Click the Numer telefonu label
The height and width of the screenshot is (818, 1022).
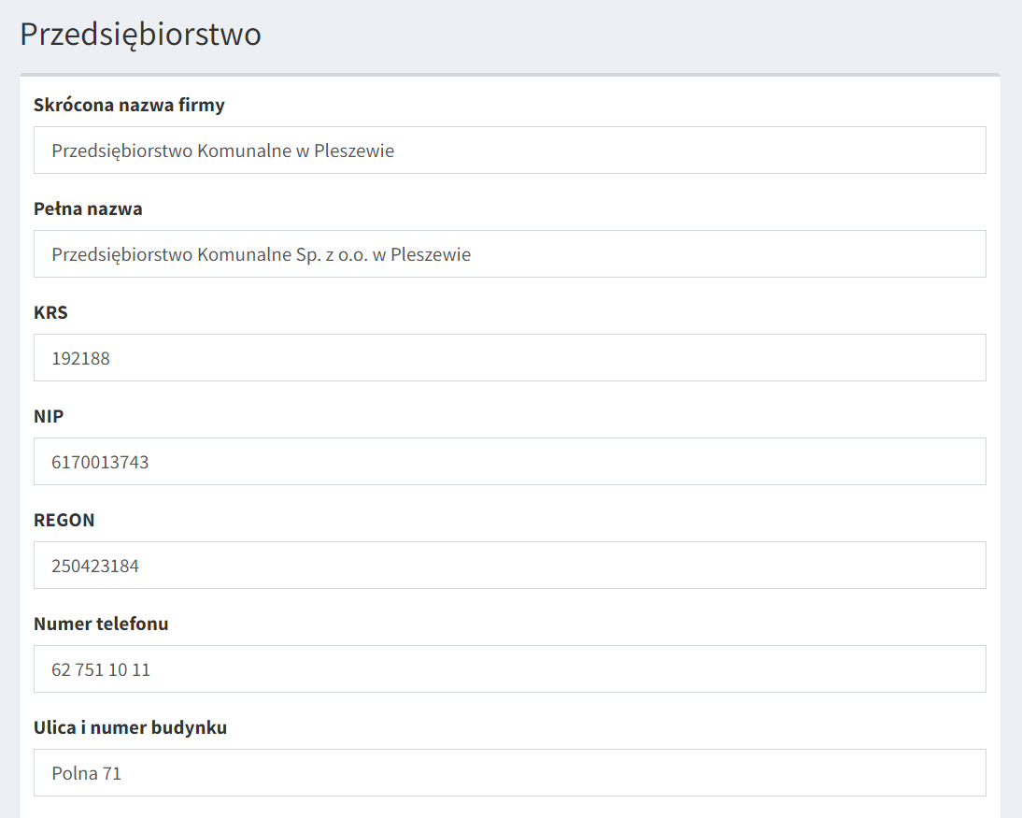[x=101, y=624]
